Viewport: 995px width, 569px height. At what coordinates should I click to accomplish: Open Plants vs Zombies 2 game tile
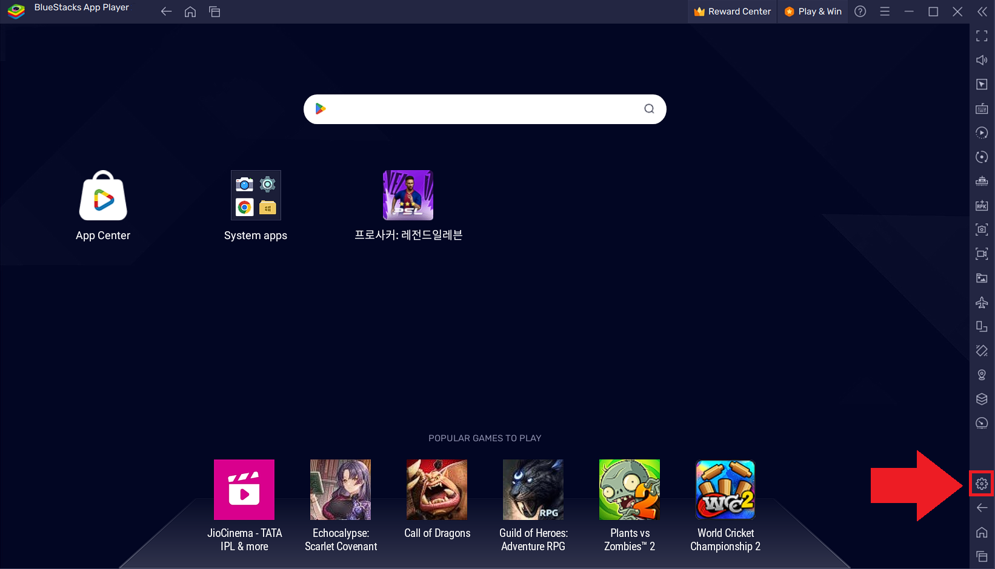[630, 490]
